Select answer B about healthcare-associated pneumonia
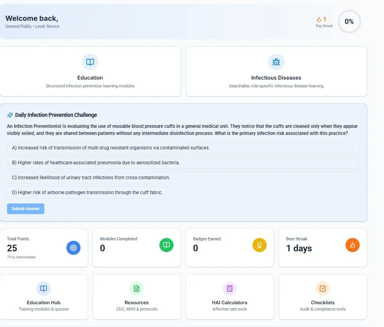 [183, 163]
